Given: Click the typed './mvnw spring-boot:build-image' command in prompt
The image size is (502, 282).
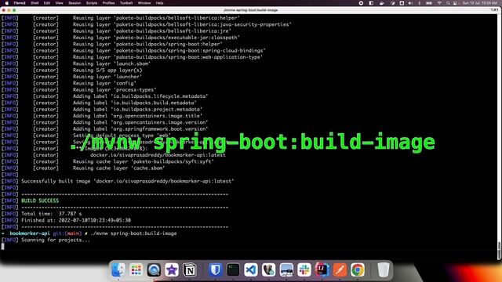Looking at the screenshot, I should pyautogui.click(x=133, y=233).
